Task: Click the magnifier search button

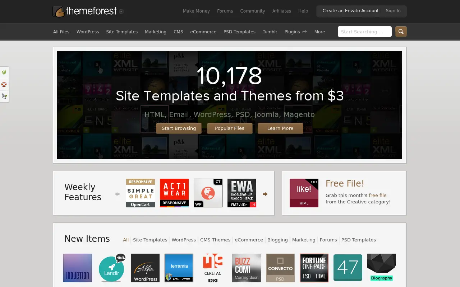Action: [401, 32]
